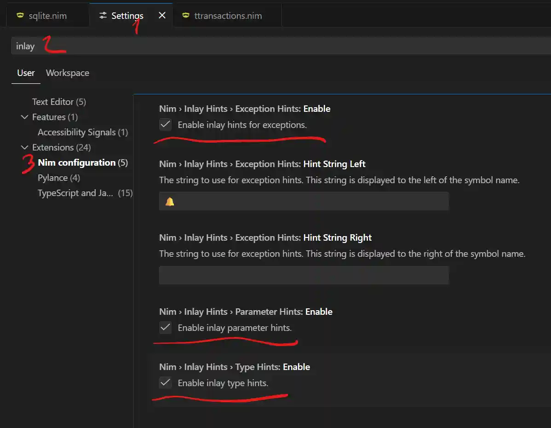
Task: Click the Nim icon on ttransactions.nim tab
Action: (185, 16)
